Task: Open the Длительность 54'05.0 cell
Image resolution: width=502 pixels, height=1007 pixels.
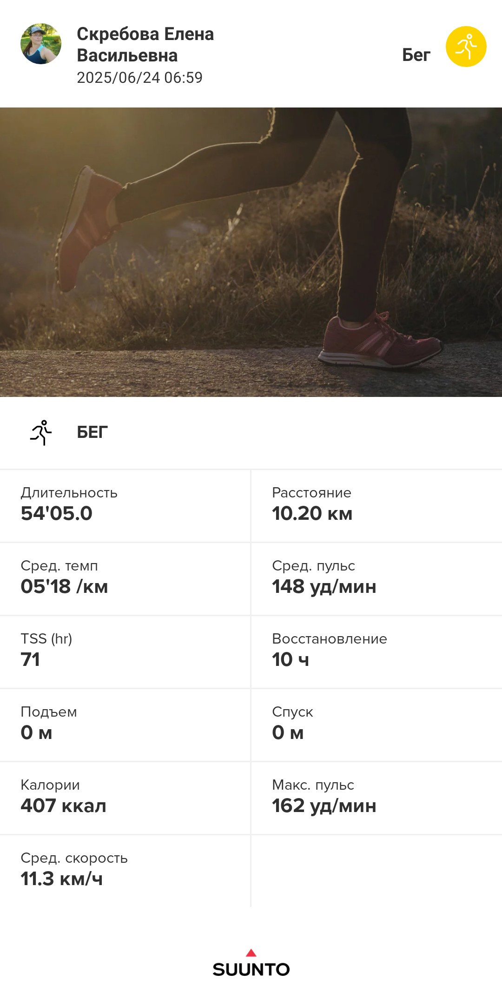Action: point(125,506)
